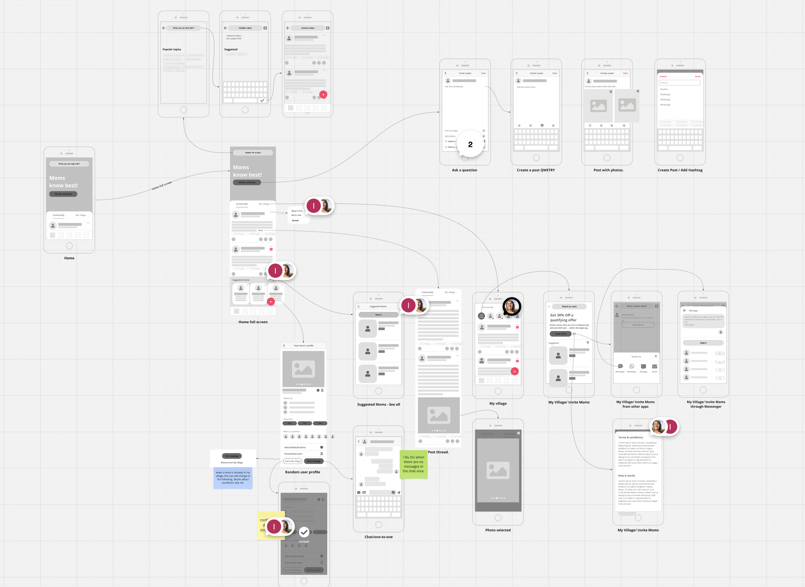Click the camera icon in chat screen
This screenshot has width=805, height=587.
point(359,493)
